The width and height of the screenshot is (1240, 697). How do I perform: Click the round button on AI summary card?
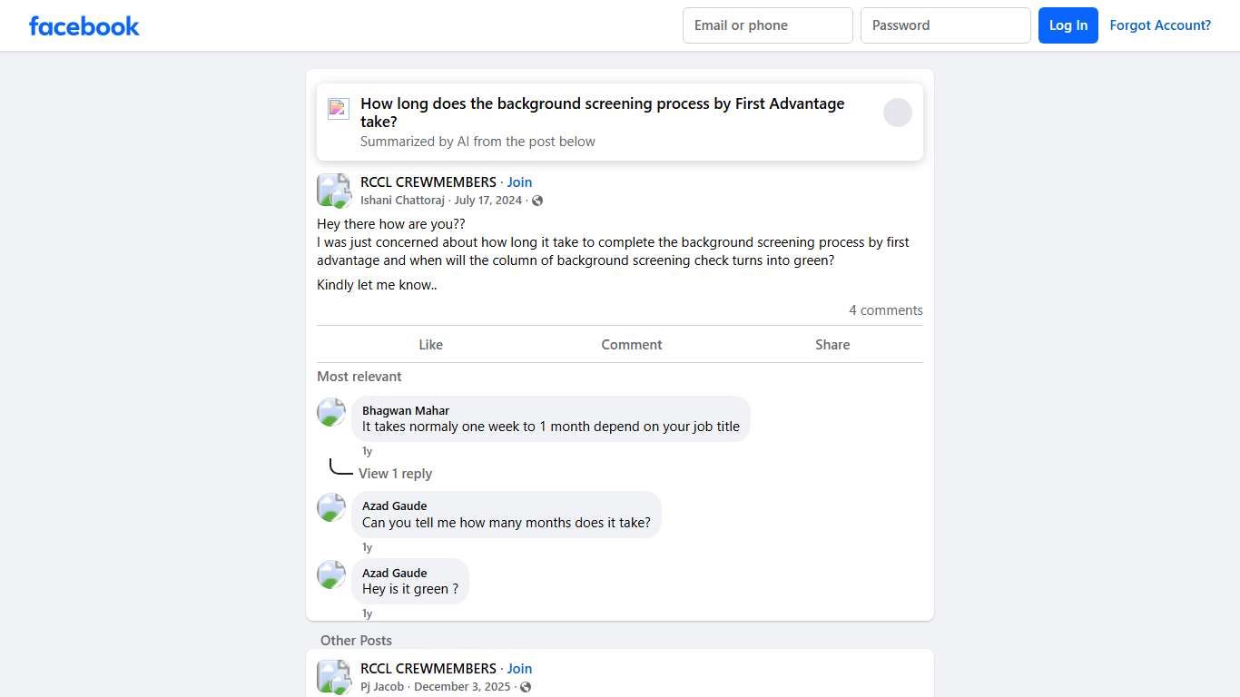point(897,113)
